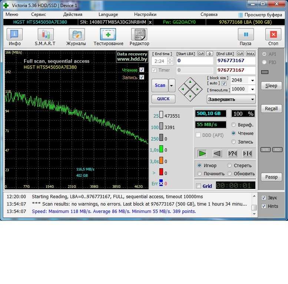Open the S.M.A.R.T attributes view
The image size is (288, 284).
coord(46,34)
